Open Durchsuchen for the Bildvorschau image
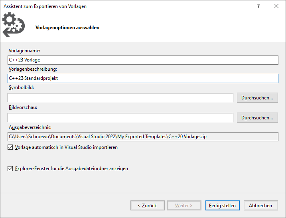 257,117
